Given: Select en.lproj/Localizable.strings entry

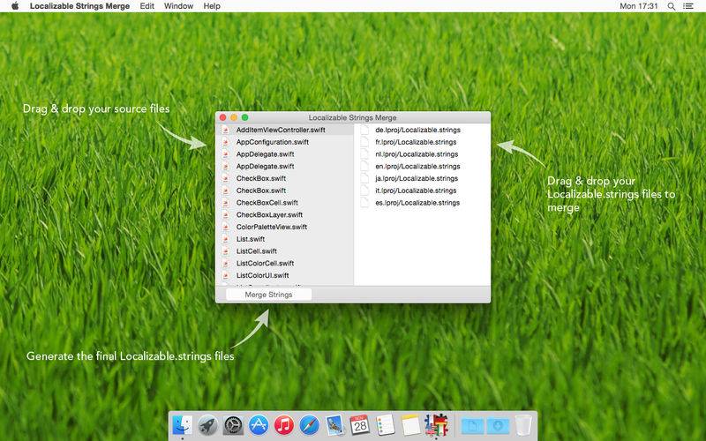Looking at the screenshot, I should coord(423,166).
